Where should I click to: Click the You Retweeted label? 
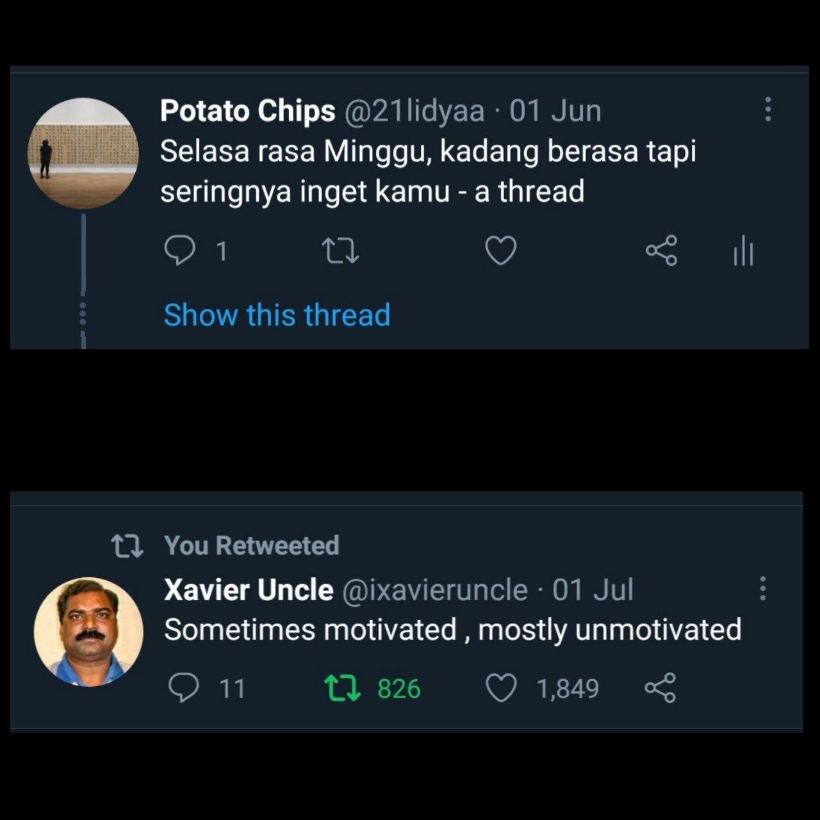pyautogui.click(x=252, y=546)
